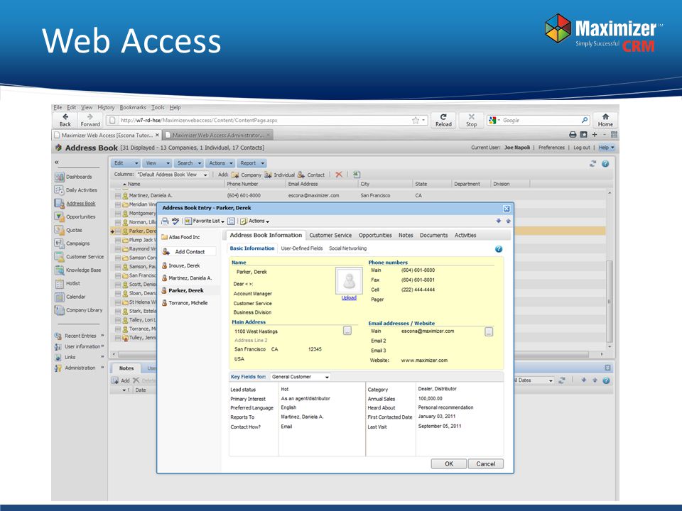Click Add Contact in the dialog contact list
This screenshot has height=511, width=682.
(x=188, y=251)
